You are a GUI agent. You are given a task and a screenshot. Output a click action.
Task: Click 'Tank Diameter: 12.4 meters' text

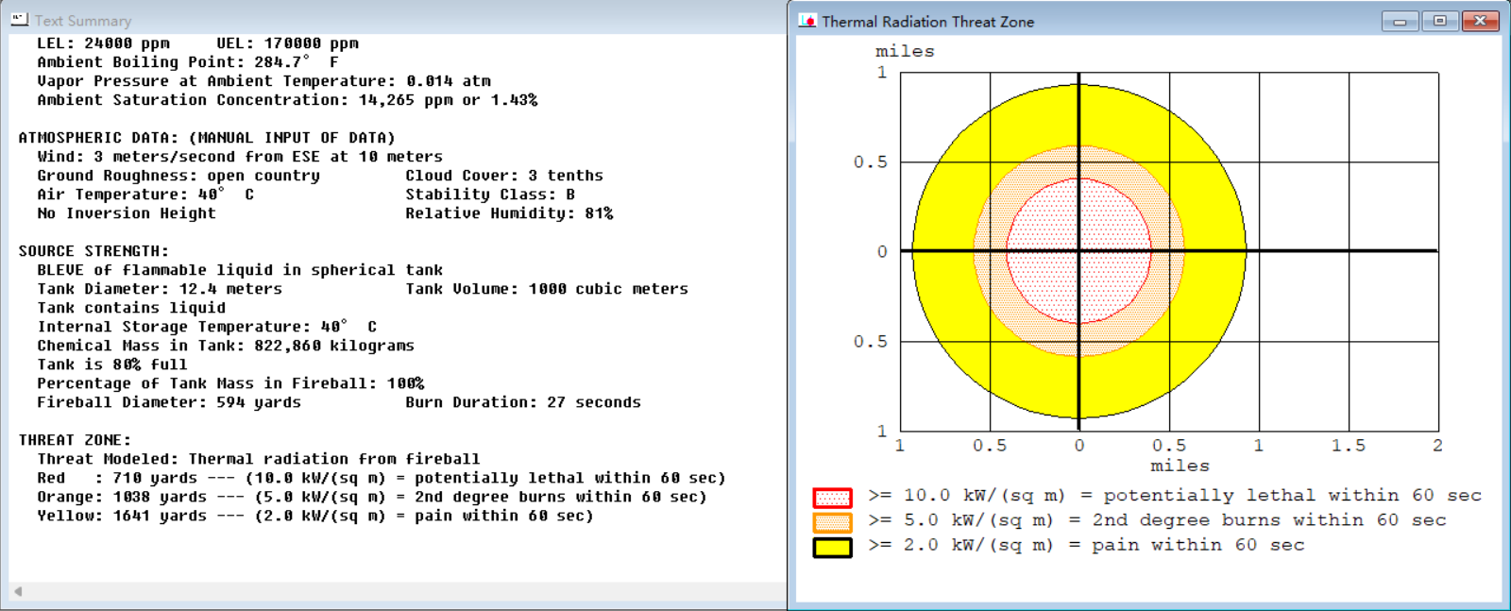(x=160, y=289)
